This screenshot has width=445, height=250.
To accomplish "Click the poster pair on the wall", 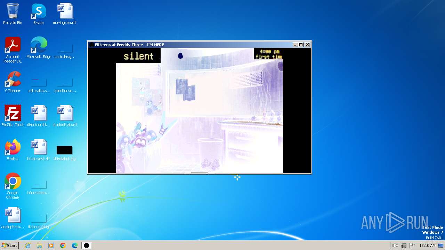I will coord(185,90).
